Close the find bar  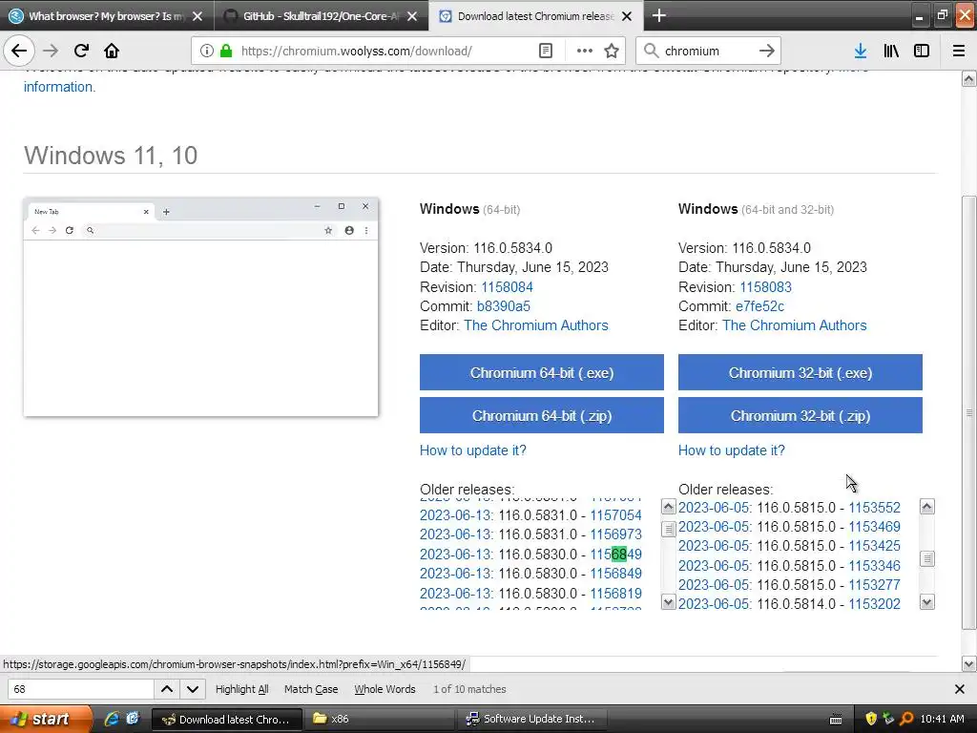coord(960,689)
